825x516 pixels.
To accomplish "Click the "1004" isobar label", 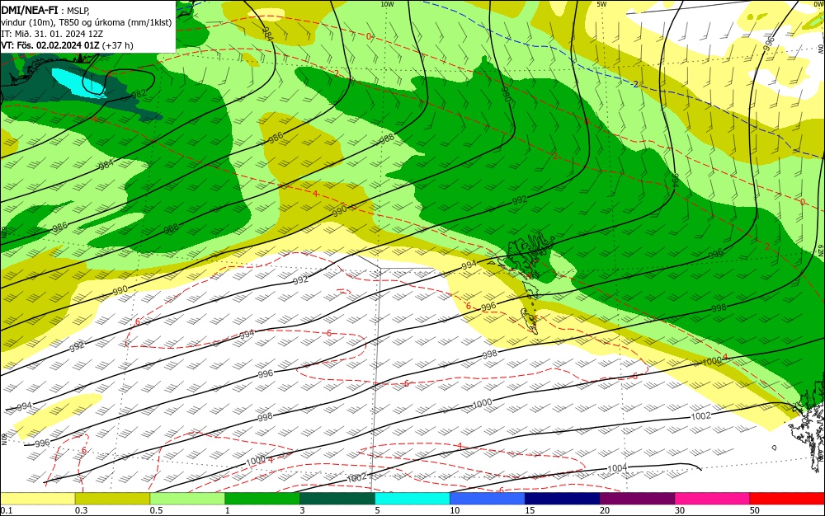I will tap(617, 468).
